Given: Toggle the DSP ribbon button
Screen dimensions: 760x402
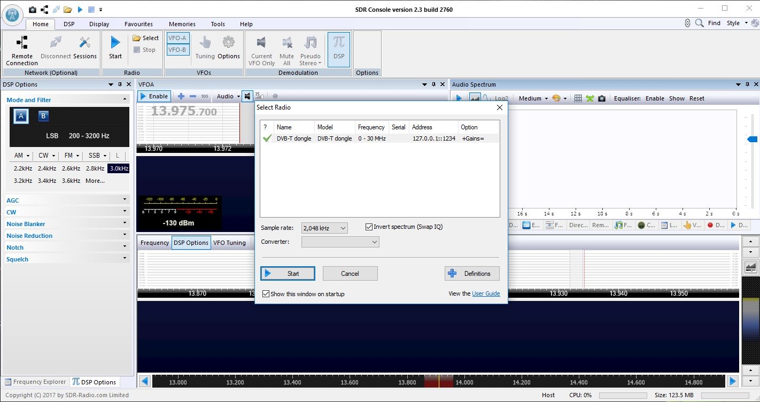Looking at the screenshot, I should (x=339, y=49).
